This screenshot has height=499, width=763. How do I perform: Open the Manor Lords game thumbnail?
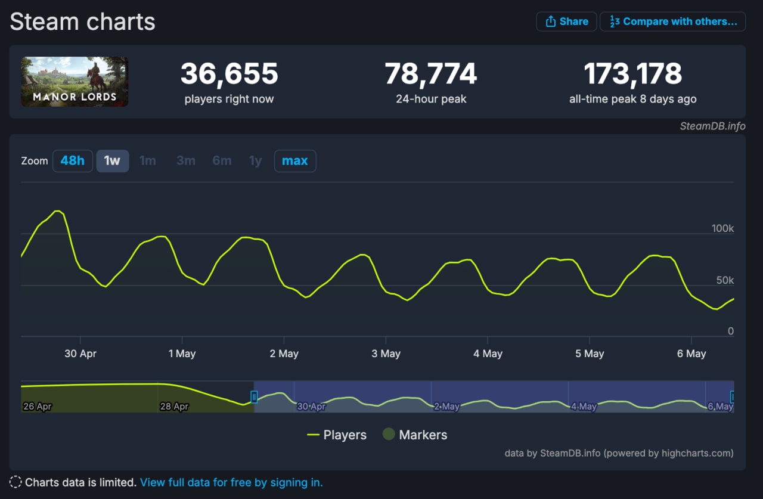(x=75, y=82)
